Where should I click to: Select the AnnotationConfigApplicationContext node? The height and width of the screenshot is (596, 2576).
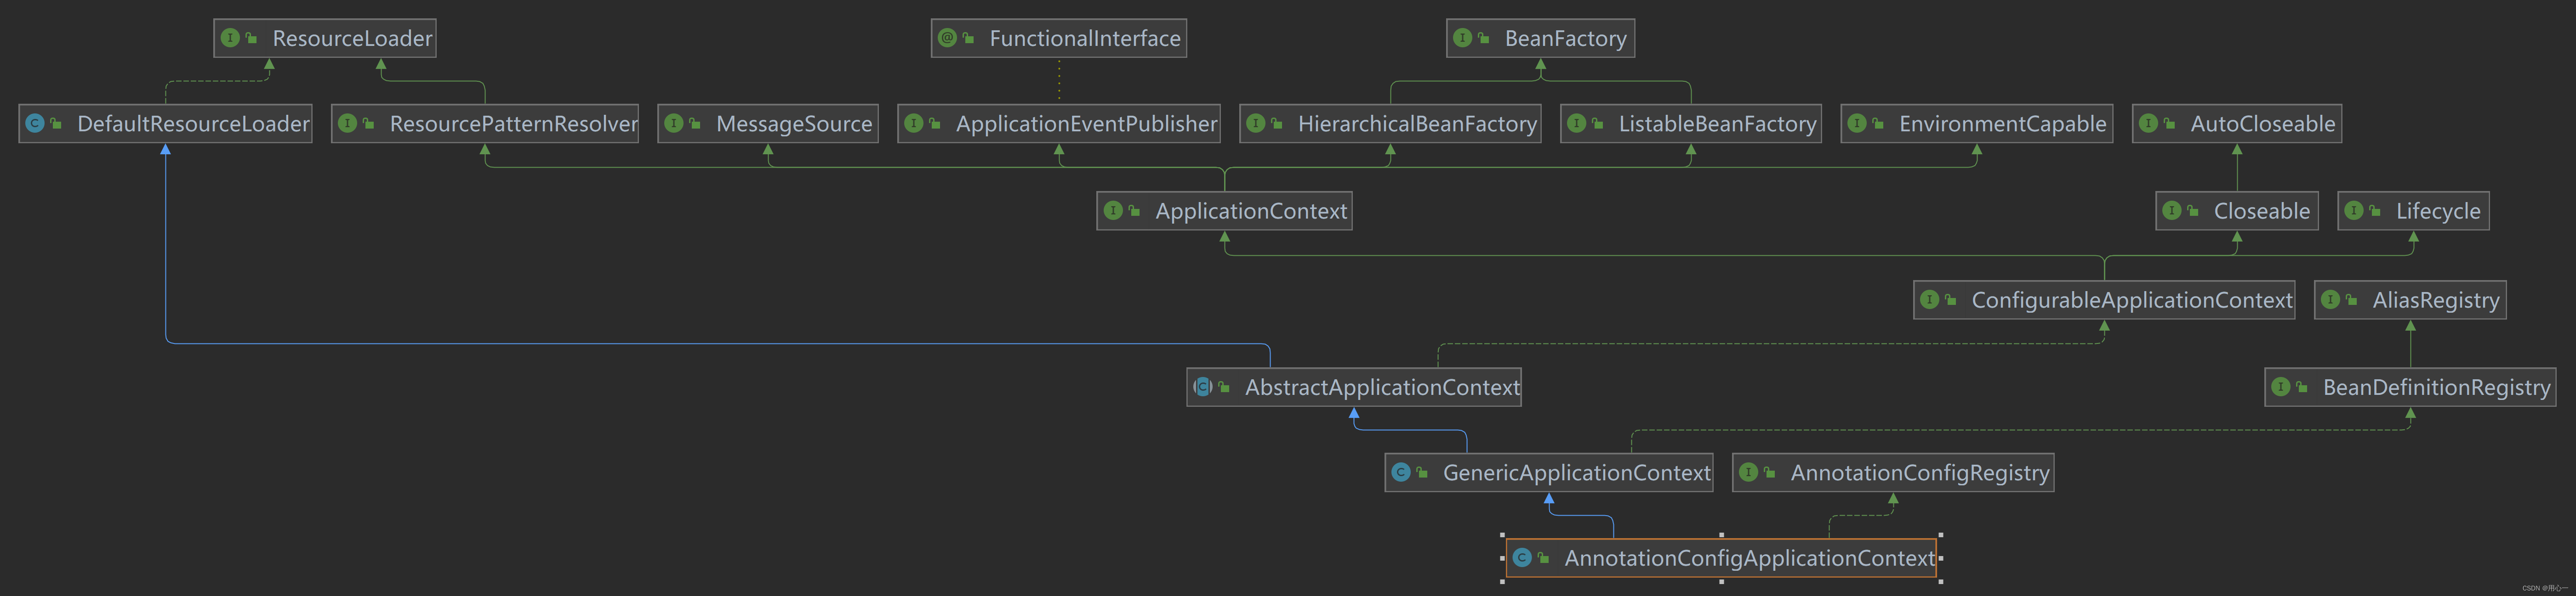1721,558
